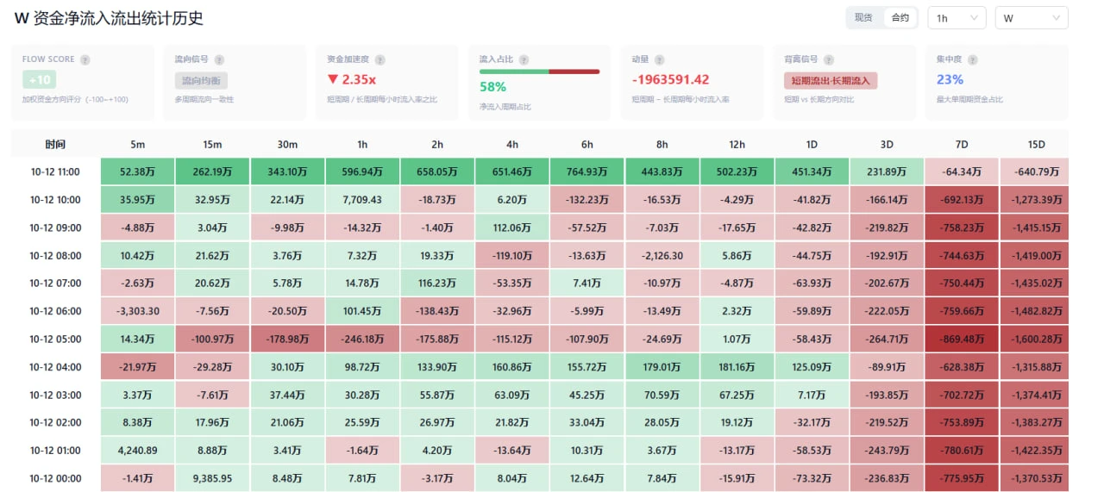Click the 30m column header

pos(287,144)
